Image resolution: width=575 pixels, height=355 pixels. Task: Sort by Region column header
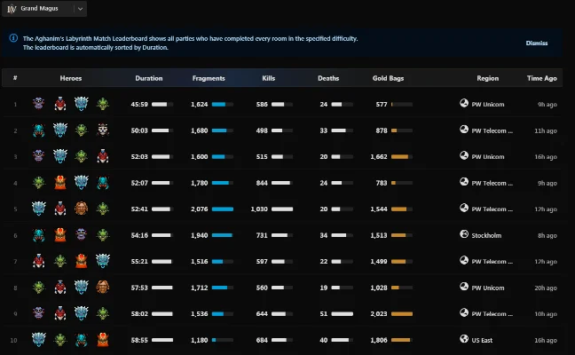pos(487,78)
